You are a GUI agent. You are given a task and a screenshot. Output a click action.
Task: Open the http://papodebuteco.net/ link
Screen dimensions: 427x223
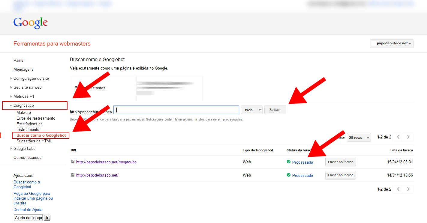(97, 175)
